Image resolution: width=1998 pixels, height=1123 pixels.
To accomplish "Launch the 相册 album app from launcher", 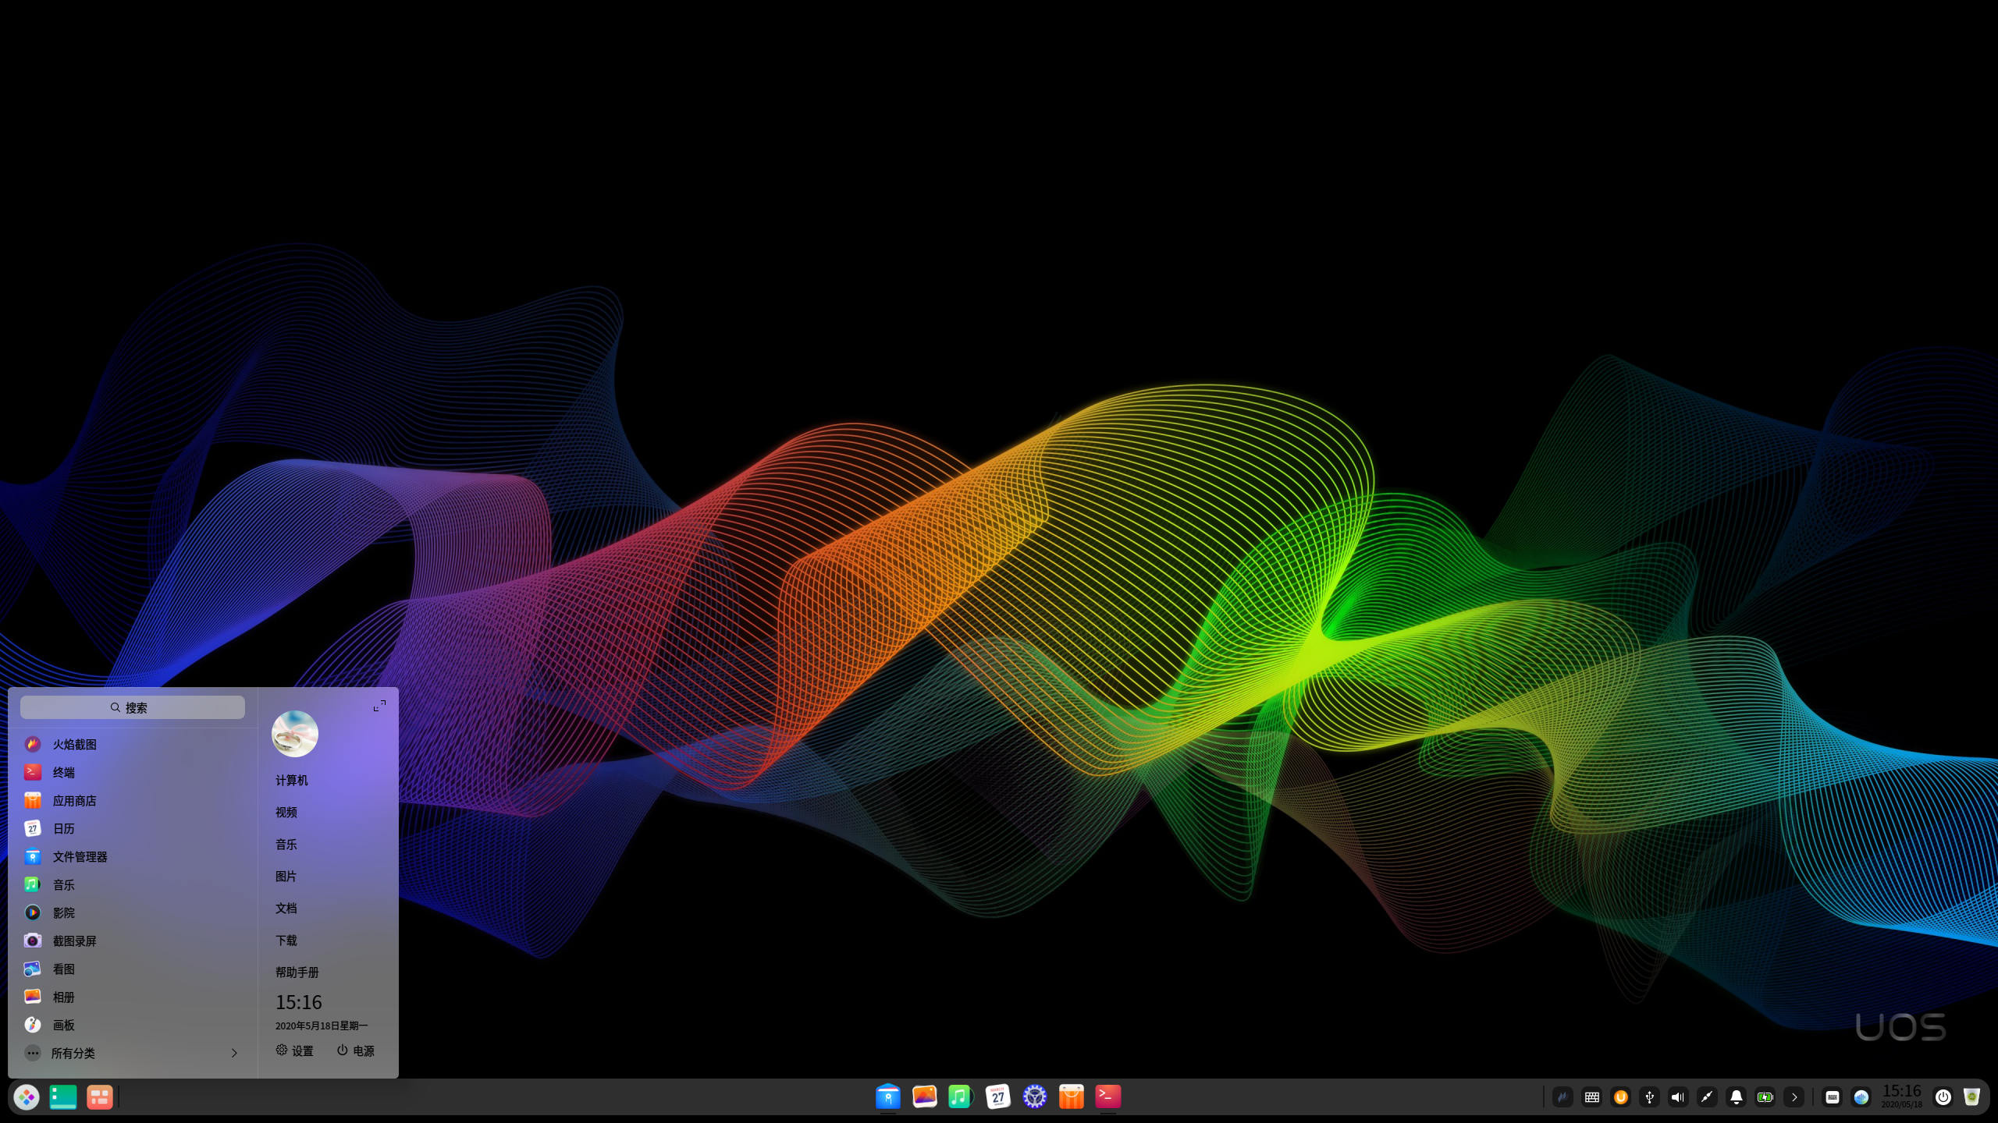I will [64, 997].
